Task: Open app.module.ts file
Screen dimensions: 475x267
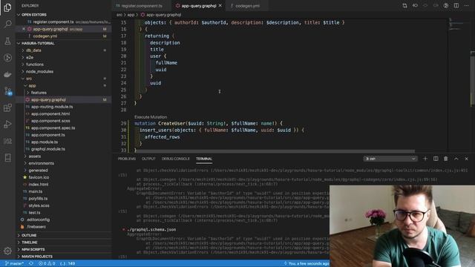Action: (x=45, y=142)
